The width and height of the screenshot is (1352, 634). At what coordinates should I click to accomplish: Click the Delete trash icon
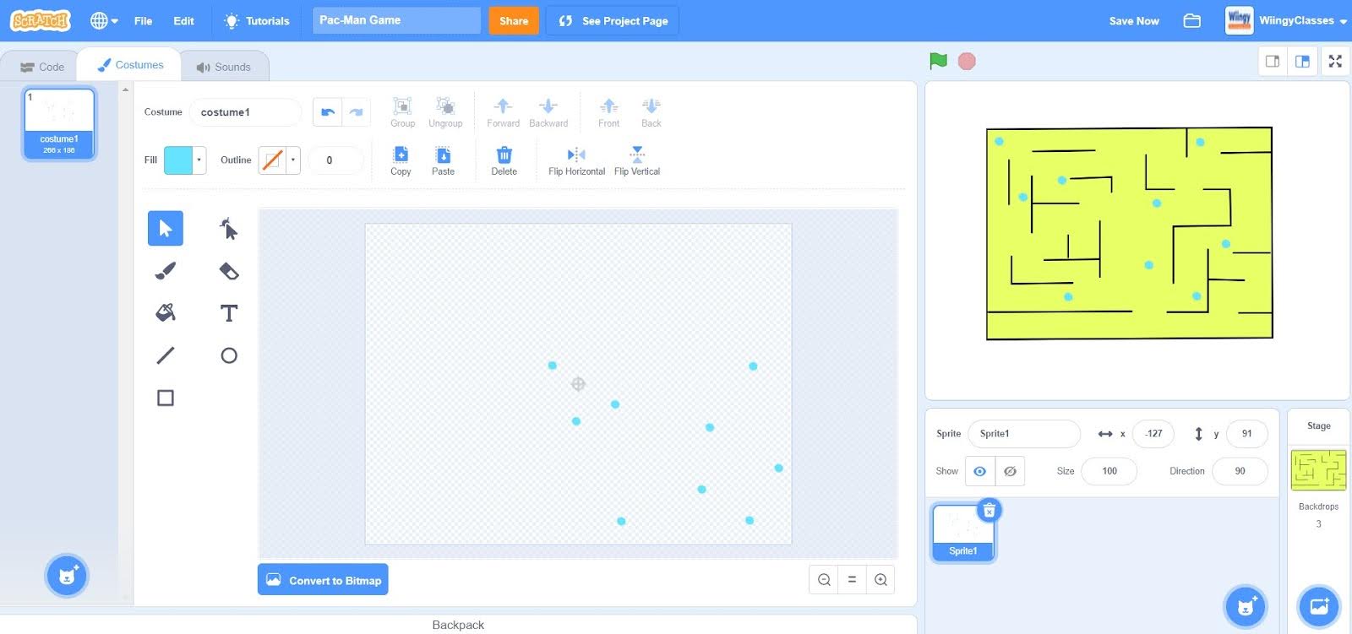[x=504, y=160]
